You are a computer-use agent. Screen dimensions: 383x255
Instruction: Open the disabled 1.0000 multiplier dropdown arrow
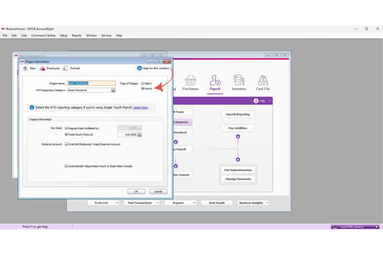[x=139, y=128]
